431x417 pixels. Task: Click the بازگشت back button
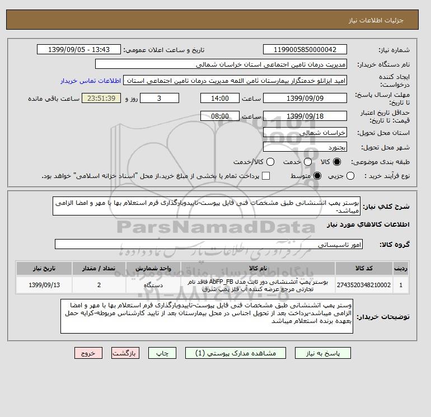click(x=125, y=353)
